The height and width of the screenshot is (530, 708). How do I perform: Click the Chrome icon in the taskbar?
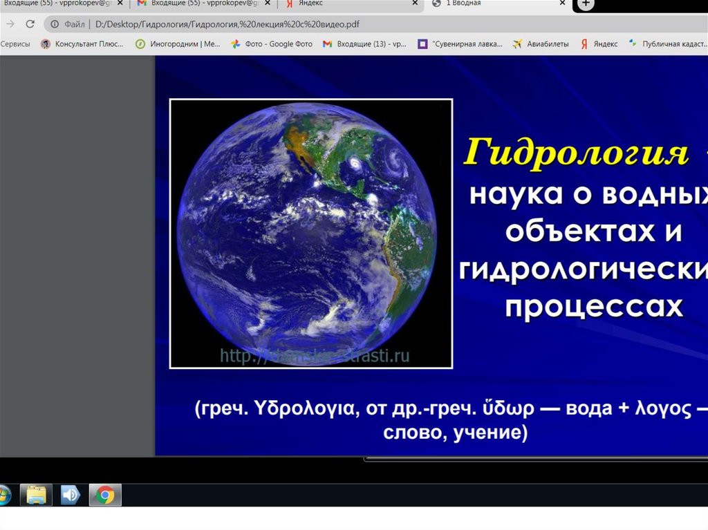pos(105,495)
